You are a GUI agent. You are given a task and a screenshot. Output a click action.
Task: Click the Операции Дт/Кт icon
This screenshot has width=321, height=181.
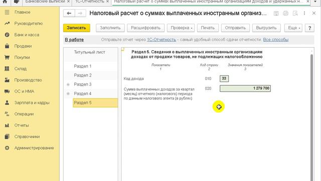click(x=7, y=114)
